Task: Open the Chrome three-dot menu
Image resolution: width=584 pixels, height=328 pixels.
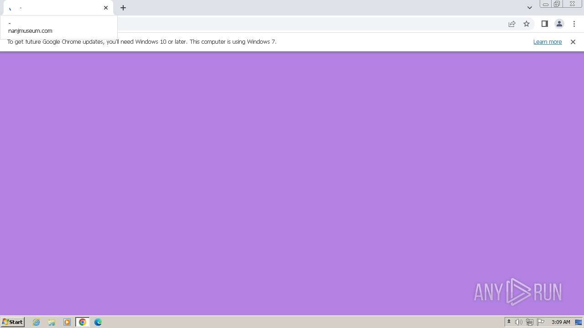Action: pos(574,24)
